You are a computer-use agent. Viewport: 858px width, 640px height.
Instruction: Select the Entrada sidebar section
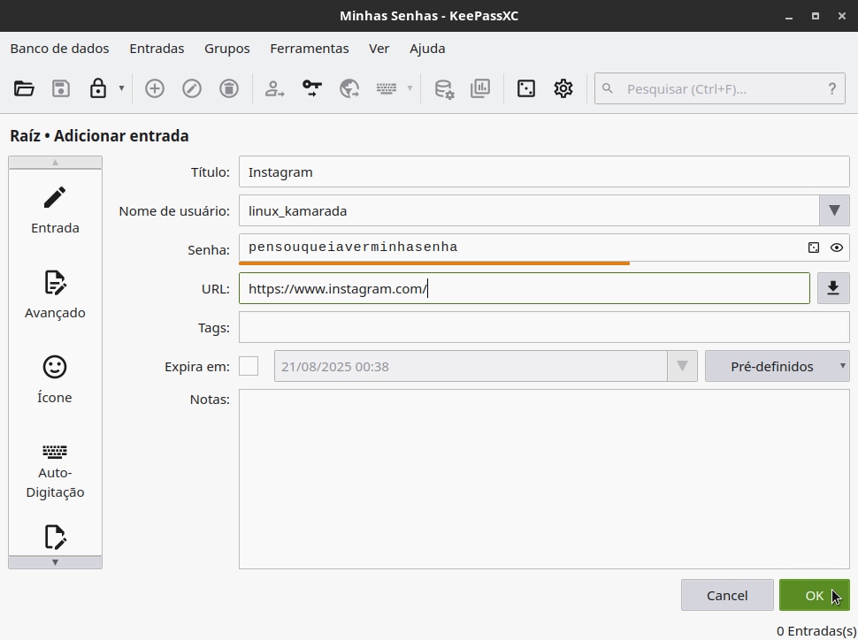tap(55, 211)
